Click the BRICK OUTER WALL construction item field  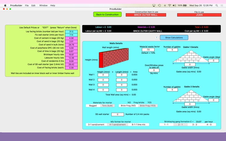(x=146, y=15)
